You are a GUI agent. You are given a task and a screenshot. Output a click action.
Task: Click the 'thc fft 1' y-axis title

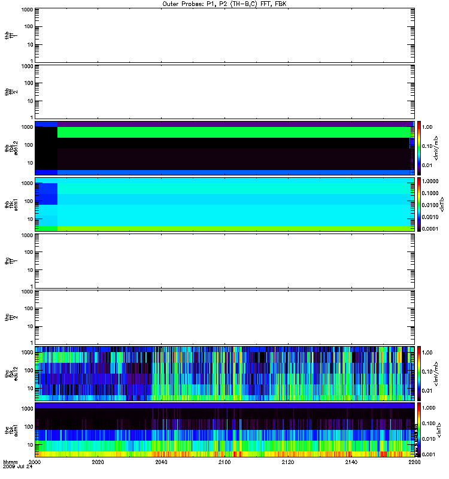click(x=11, y=261)
